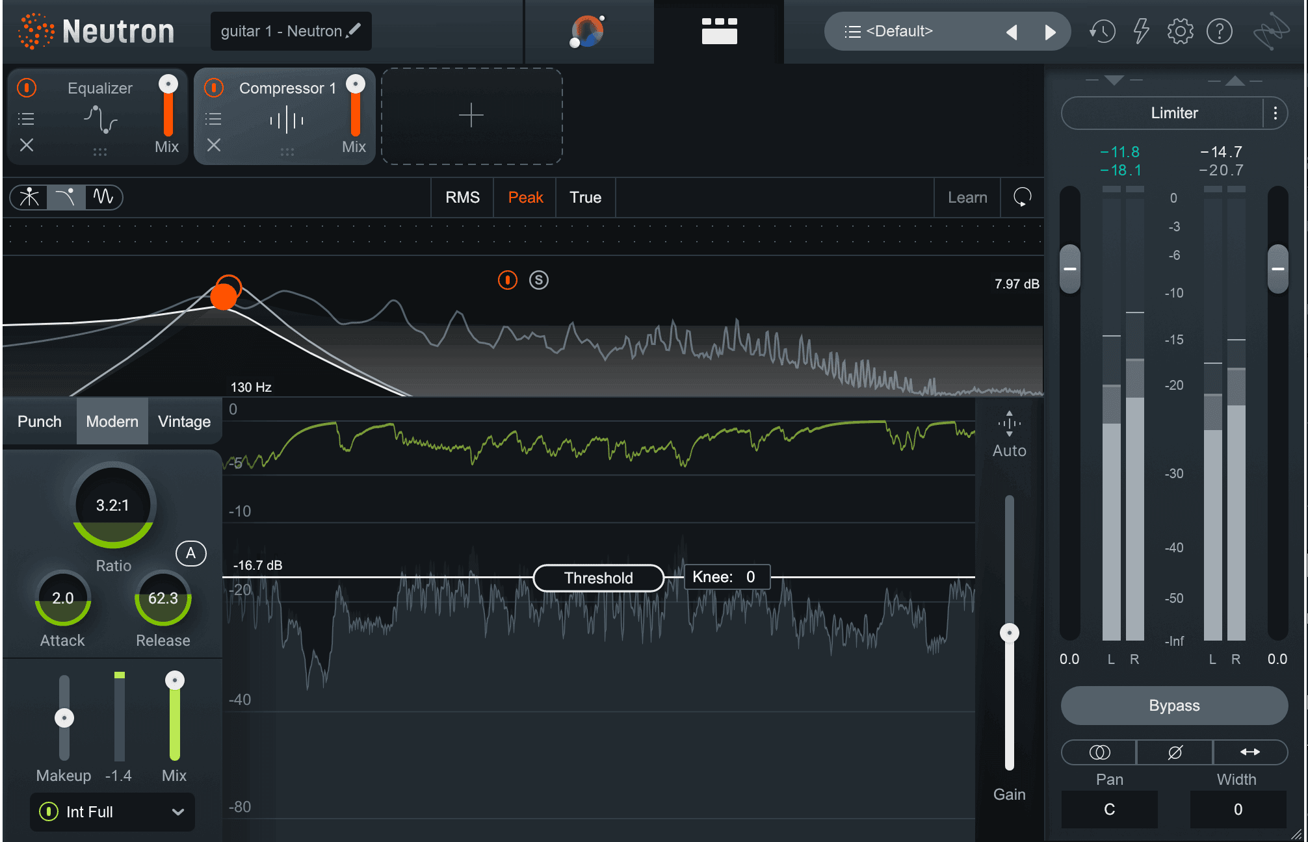The height and width of the screenshot is (842, 1308).
Task: Open the Visual Mixer blocks icon
Action: (719, 31)
